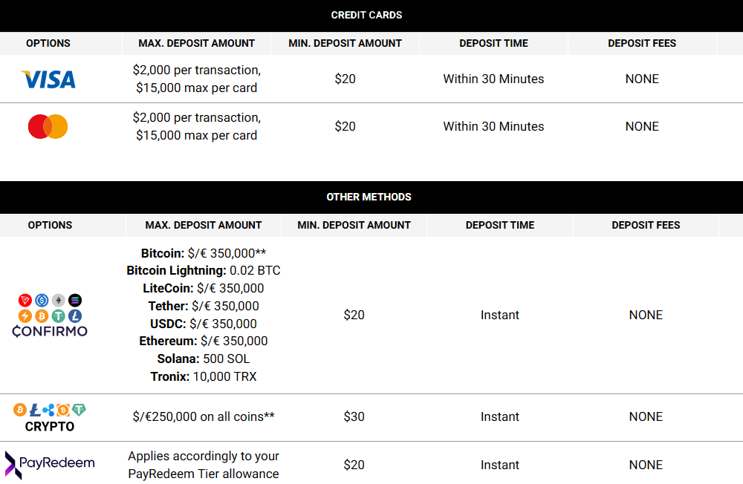Click the Deposit Time header under Other Methods
Image resolution: width=743 pixels, height=484 pixels.
coord(500,225)
